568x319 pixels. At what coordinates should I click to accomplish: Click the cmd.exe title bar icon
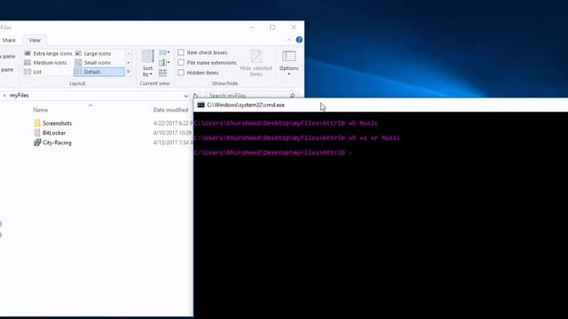tap(201, 105)
